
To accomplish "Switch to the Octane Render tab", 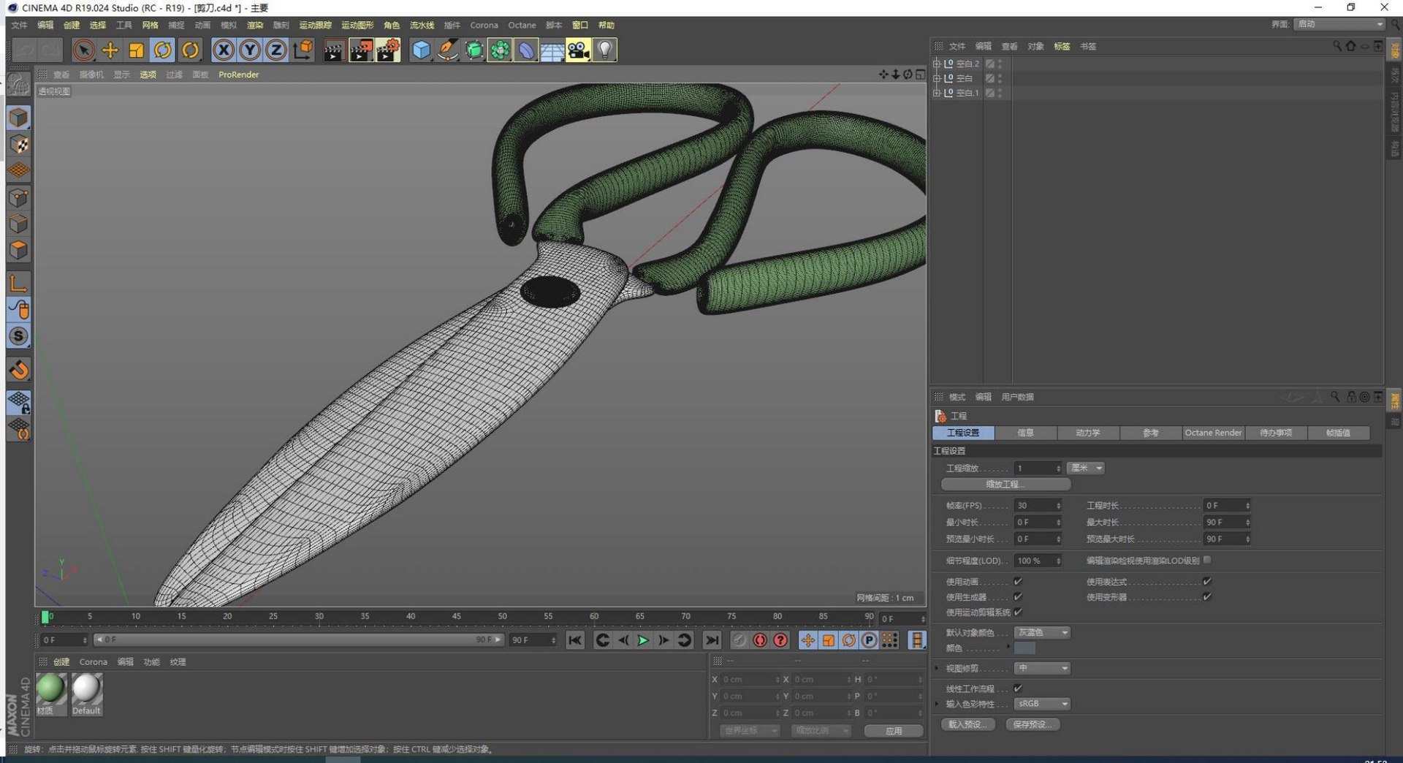I will coord(1213,433).
